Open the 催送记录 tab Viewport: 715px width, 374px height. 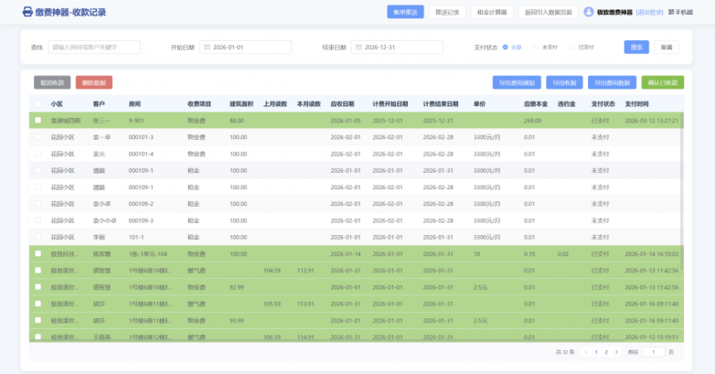click(447, 12)
